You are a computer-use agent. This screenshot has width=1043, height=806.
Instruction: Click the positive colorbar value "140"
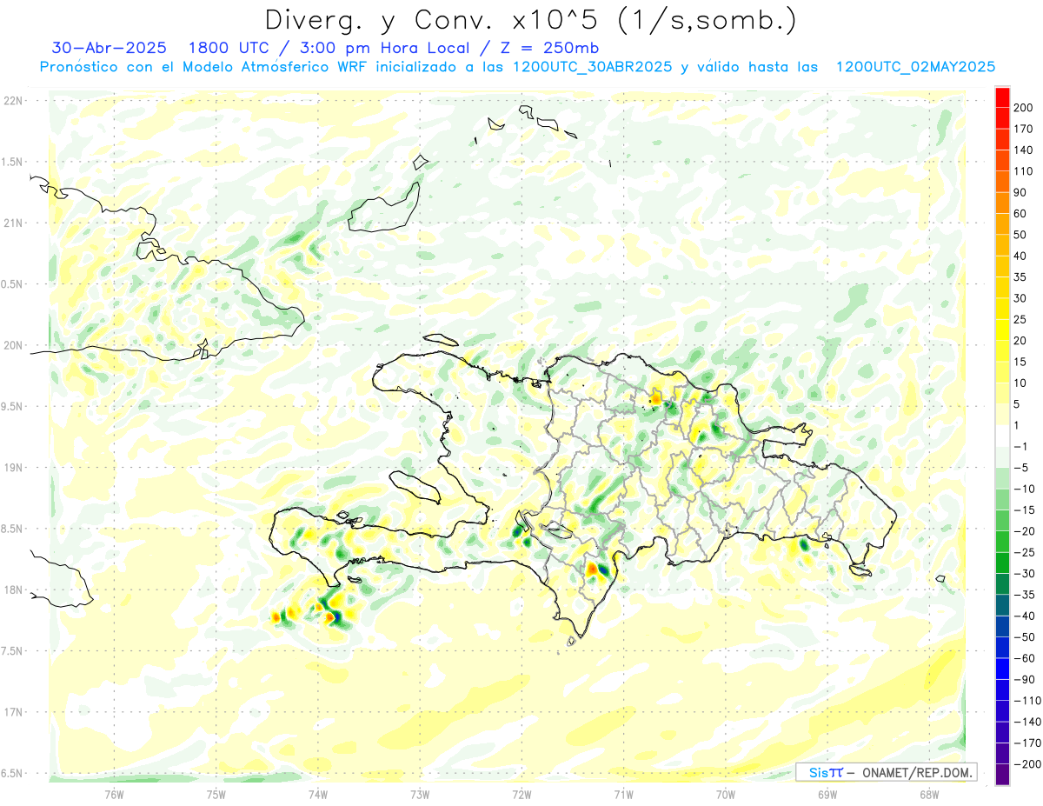click(x=1025, y=150)
